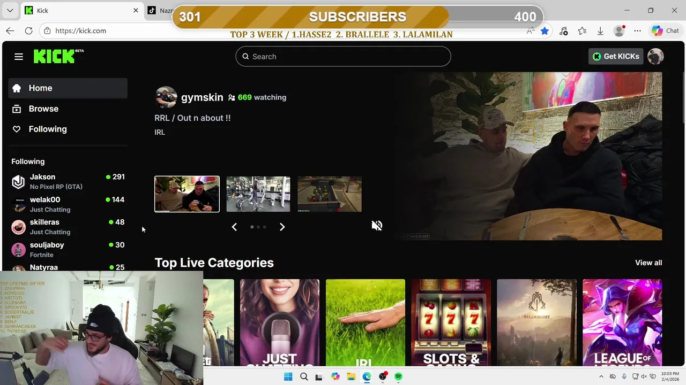Screen dimensions: 686x385
Task: Click browser Back arrow
Action: point(11,31)
